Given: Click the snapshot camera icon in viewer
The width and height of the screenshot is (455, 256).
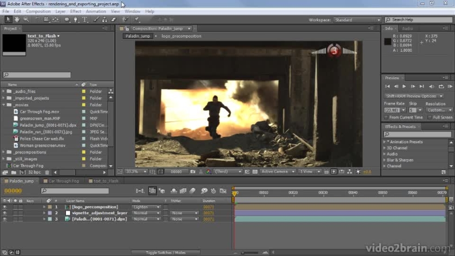Looking at the screenshot, I should click(193, 171).
